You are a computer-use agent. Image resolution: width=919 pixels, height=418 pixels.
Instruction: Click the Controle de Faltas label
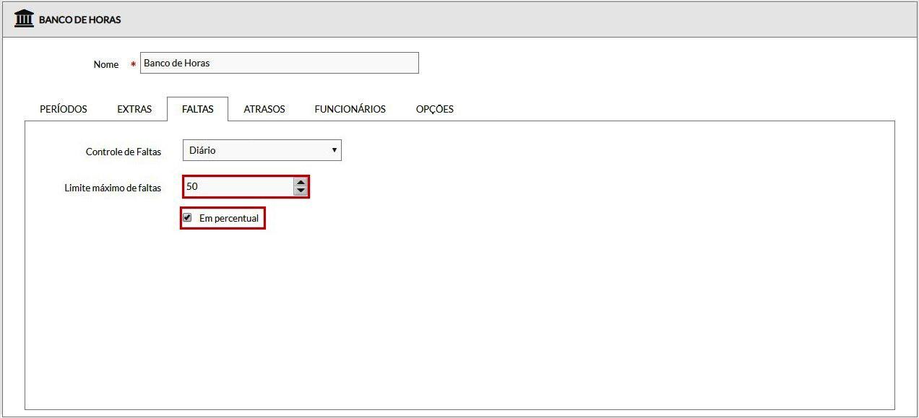(124, 152)
